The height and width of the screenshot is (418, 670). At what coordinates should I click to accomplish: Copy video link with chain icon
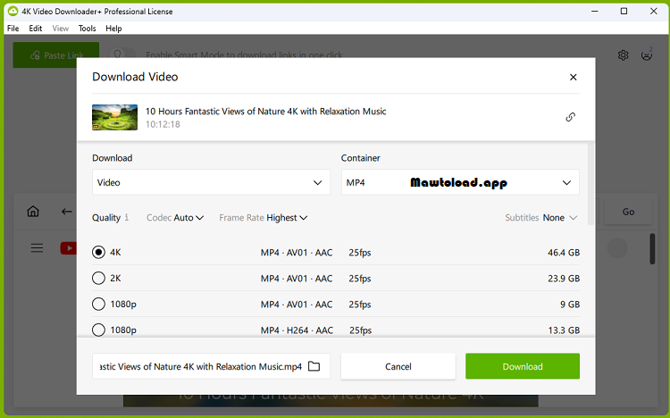point(571,117)
